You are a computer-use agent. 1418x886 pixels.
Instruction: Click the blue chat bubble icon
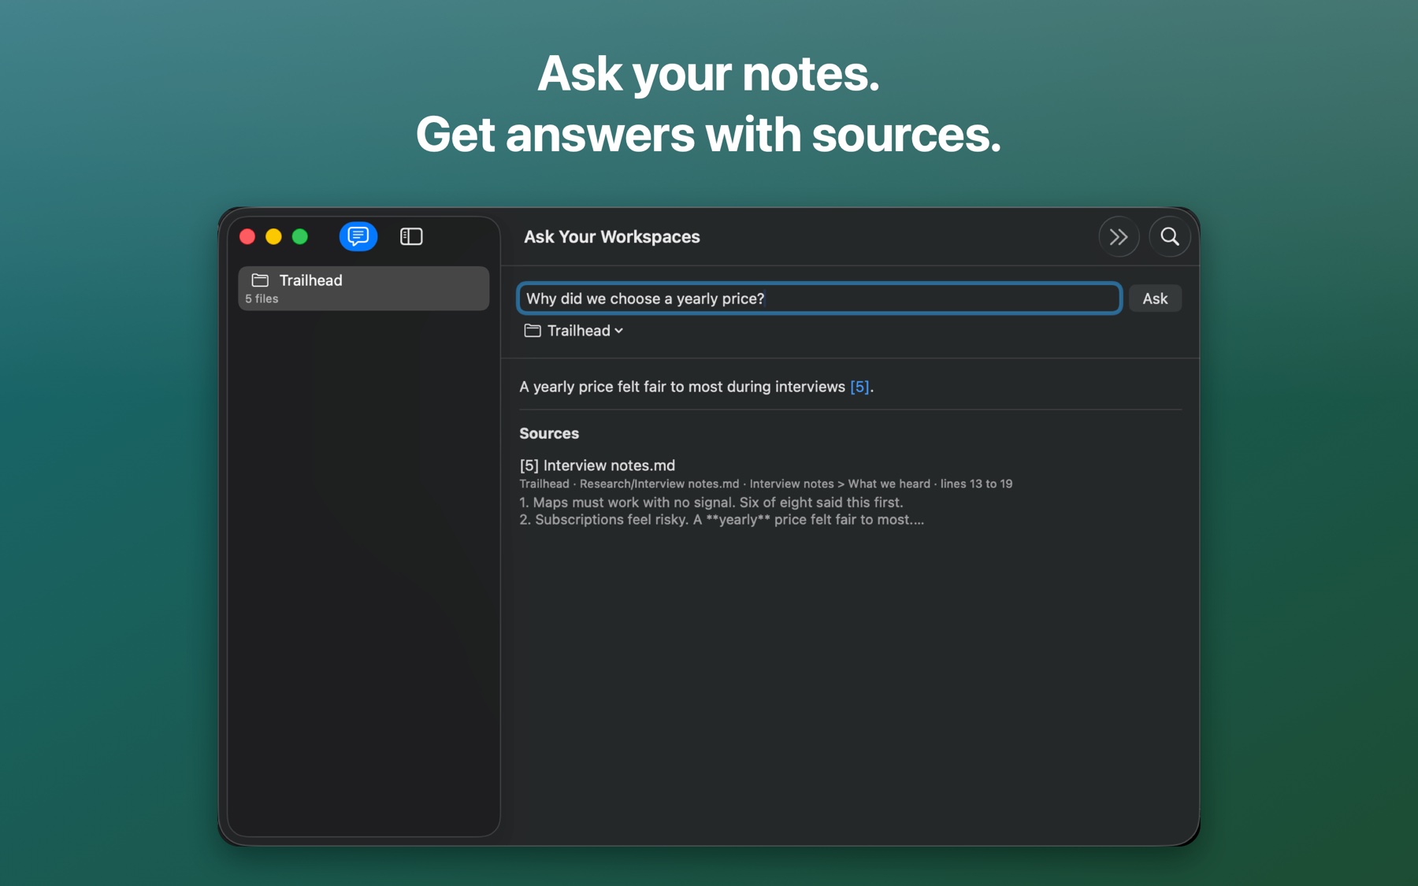coord(358,236)
